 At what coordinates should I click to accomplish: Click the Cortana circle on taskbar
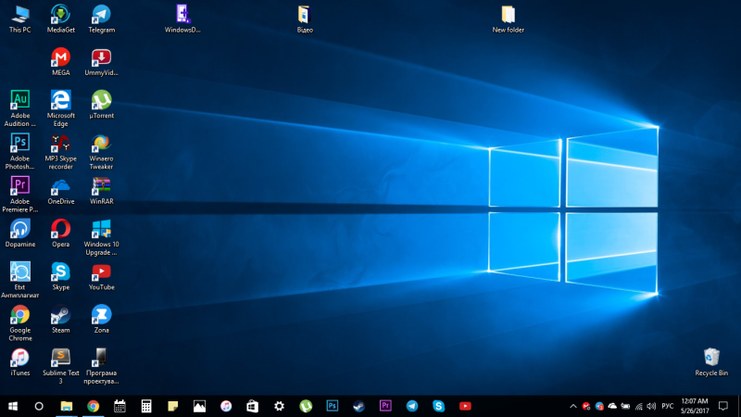39,406
